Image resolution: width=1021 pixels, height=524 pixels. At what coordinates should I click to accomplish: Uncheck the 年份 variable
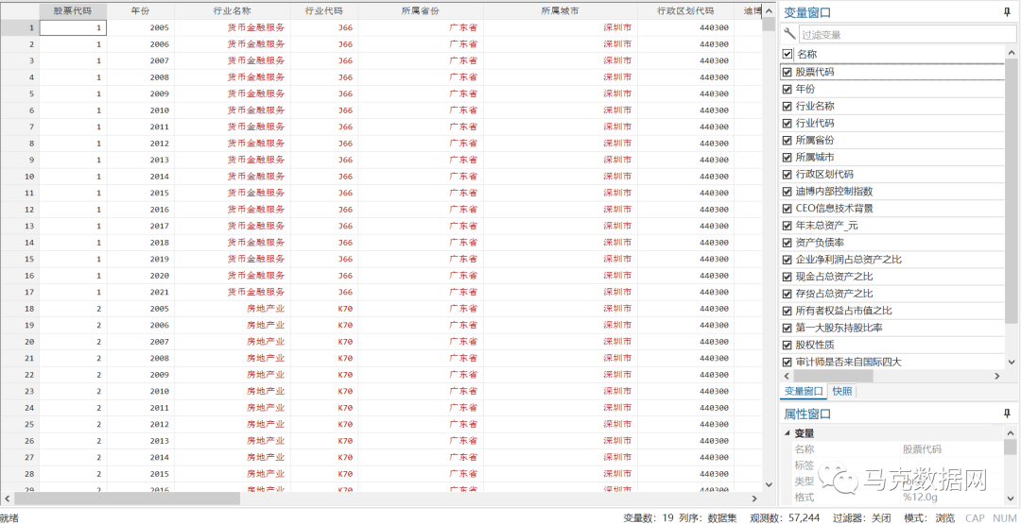787,89
